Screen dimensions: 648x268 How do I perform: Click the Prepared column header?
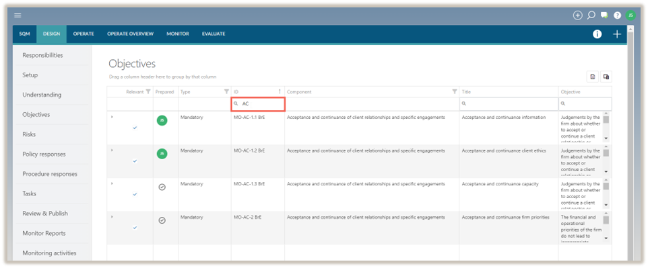[164, 92]
